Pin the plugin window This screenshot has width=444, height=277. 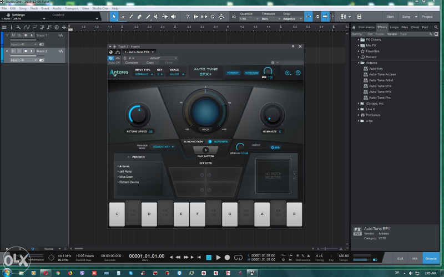pos(293,47)
